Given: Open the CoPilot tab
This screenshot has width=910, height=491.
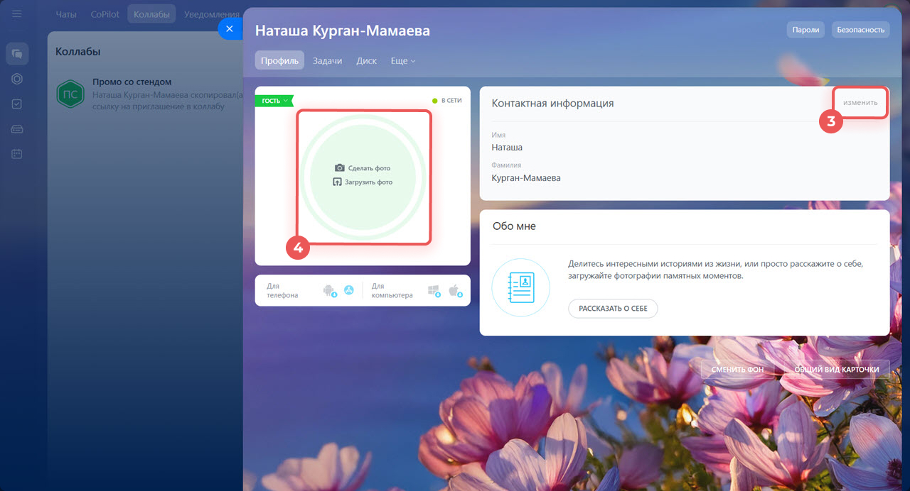Looking at the screenshot, I should click(105, 14).
